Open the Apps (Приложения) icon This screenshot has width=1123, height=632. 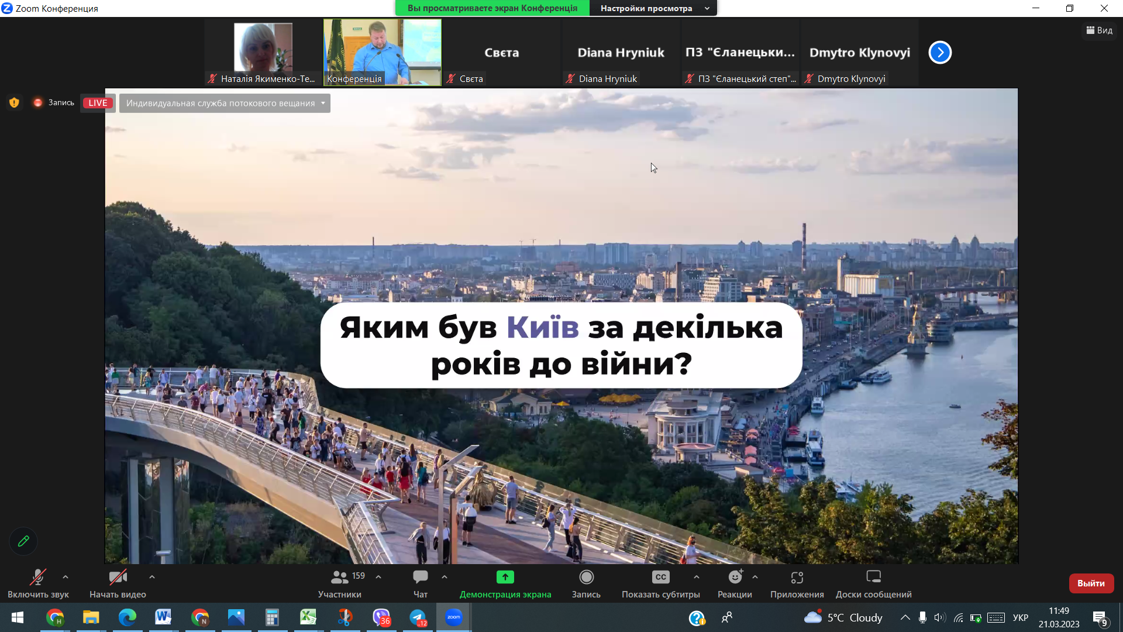tap(797, 578)
